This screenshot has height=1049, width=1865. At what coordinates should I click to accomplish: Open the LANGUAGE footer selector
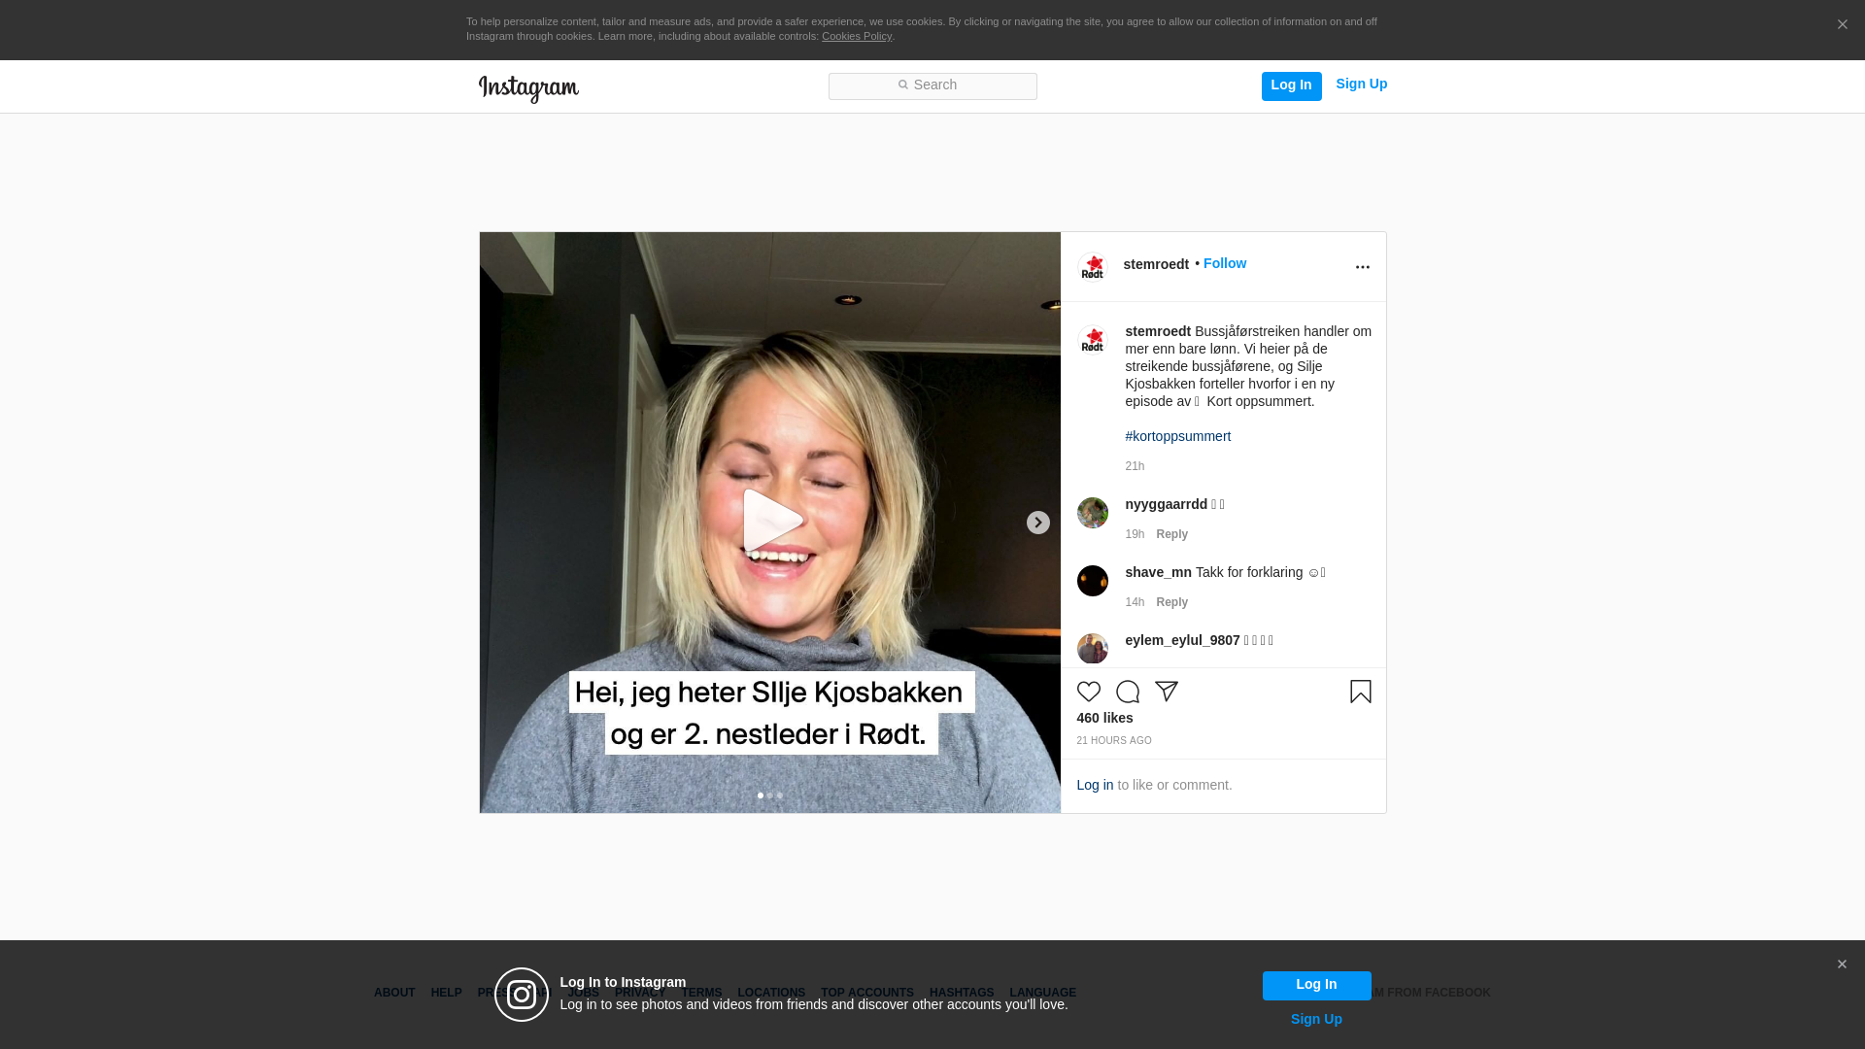tap(1042, 993)
